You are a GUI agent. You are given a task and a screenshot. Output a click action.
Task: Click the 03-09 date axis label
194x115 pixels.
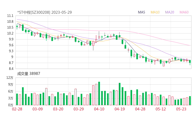37,109
